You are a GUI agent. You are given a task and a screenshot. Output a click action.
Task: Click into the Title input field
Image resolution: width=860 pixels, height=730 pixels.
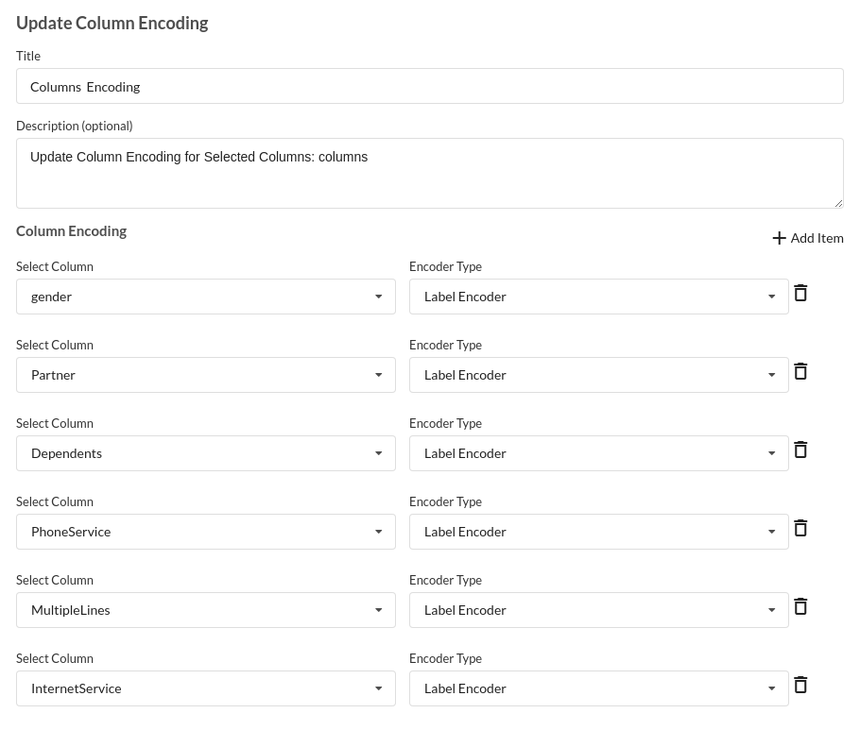(x=430, y=86)
